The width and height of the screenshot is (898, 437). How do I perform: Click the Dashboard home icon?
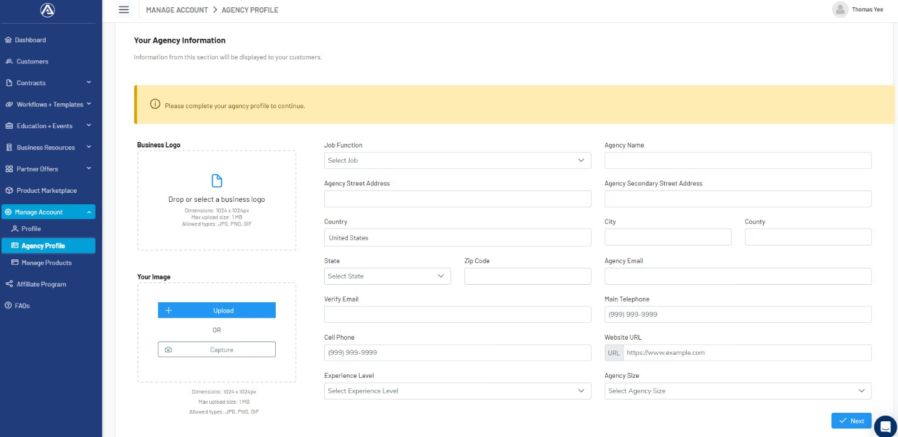(x=8, y=40)
